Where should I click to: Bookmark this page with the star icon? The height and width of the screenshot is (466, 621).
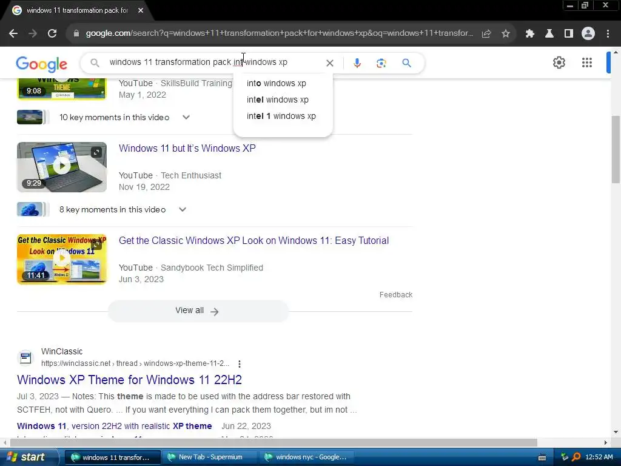(x=505, y=34)
